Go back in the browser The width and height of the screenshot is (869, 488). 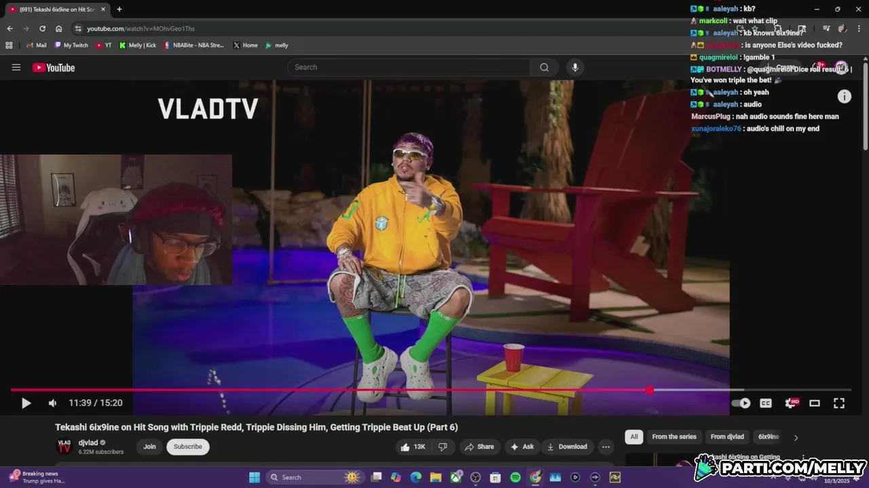(10, 28)
